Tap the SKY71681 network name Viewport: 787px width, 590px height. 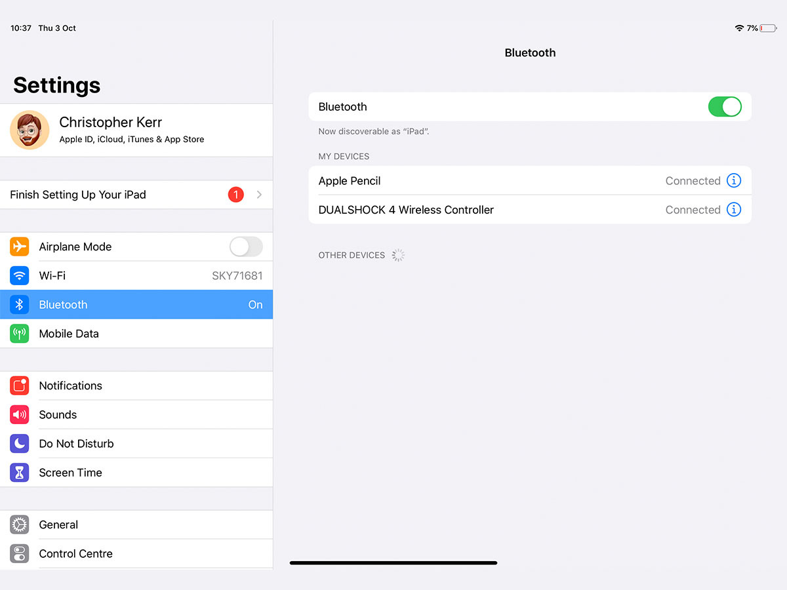pos(237,275)
